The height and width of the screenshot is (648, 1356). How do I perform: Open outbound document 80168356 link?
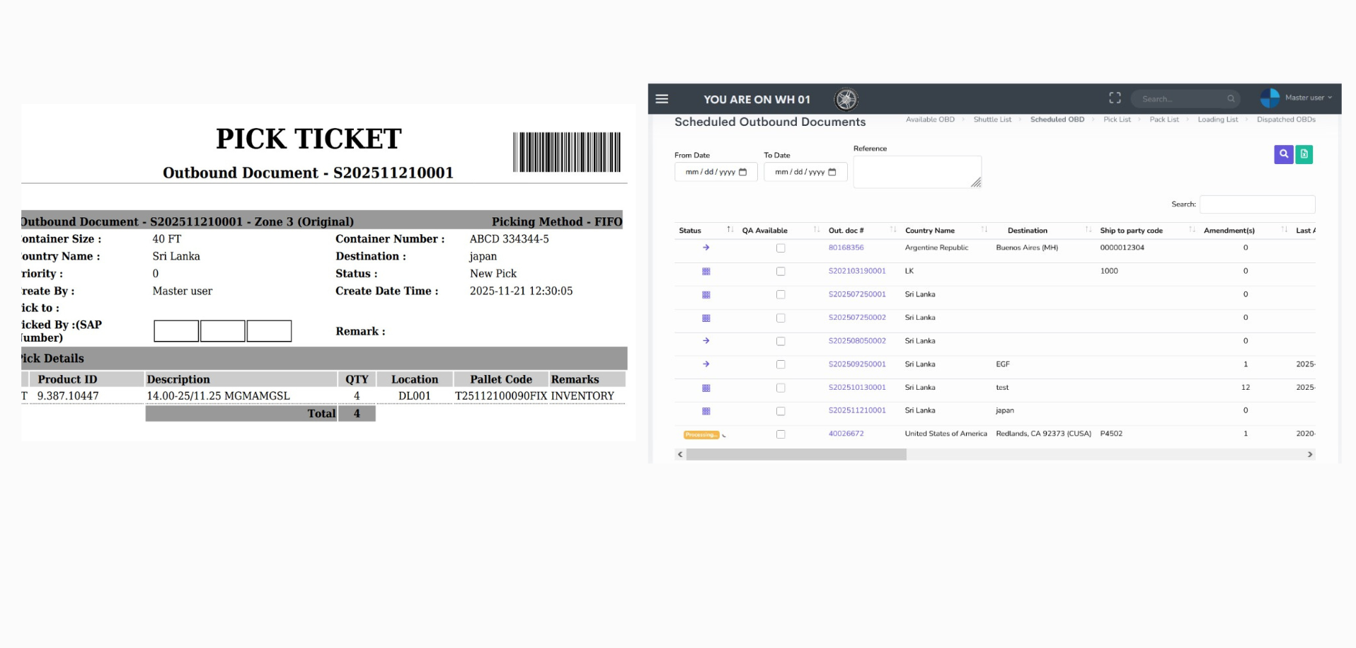(x=846, y=248)
